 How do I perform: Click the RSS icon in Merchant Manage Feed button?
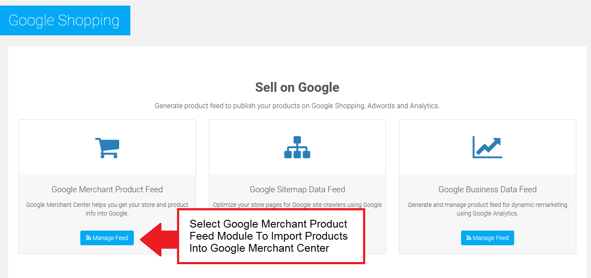coord(88,238)
